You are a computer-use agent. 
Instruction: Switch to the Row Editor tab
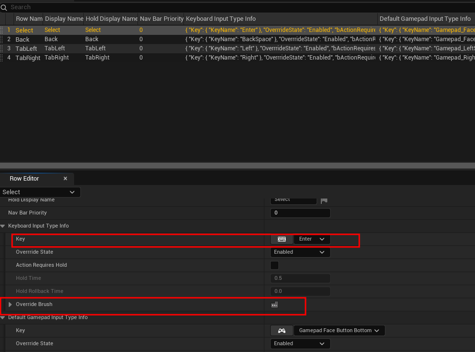tap(24, 179)
